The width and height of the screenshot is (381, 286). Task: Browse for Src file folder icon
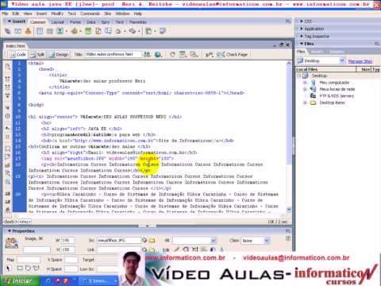pyautogui.click(x=152, y=241)
